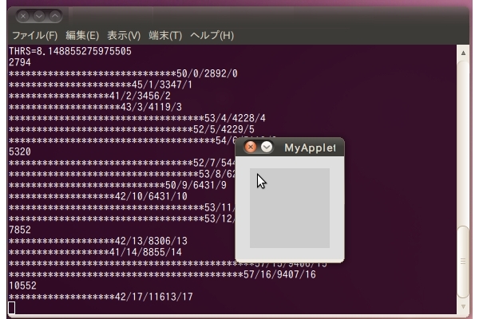This screenshot has height=319, width=479.
Task: Close the MyApplet window
Action: pos(251,148)
